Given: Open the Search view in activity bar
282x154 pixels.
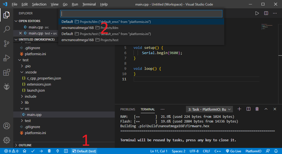Looking at the screenshot, I should [x=6, y=29].
